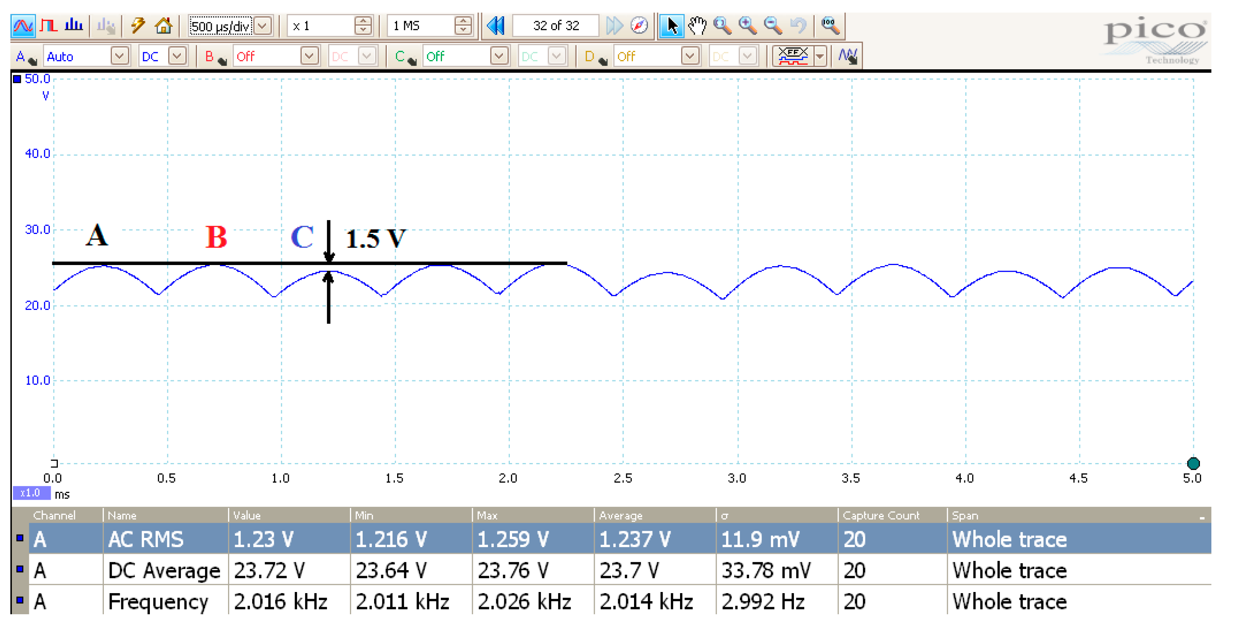Open channel A DC coupling dropdown
Image resolution: width=1234 pixels, height=635 pixels.
click(x=177, y=56)
